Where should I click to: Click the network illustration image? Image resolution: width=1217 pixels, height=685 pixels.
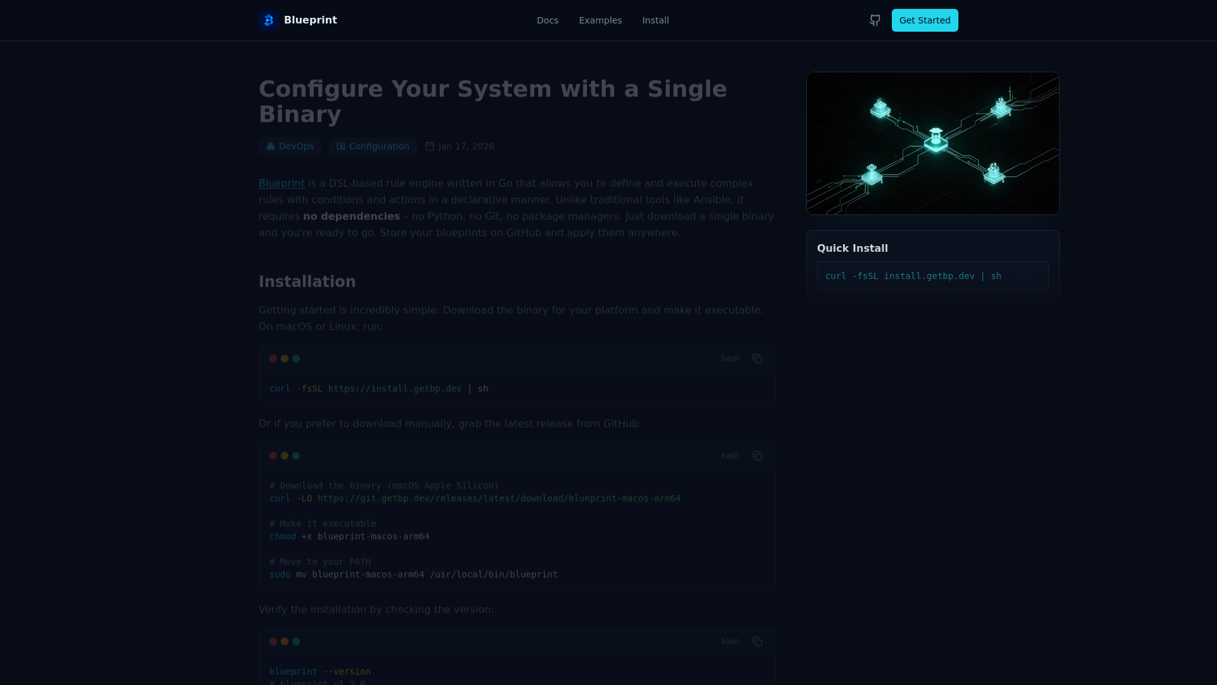pyautogui.click(x=932, y=143)
